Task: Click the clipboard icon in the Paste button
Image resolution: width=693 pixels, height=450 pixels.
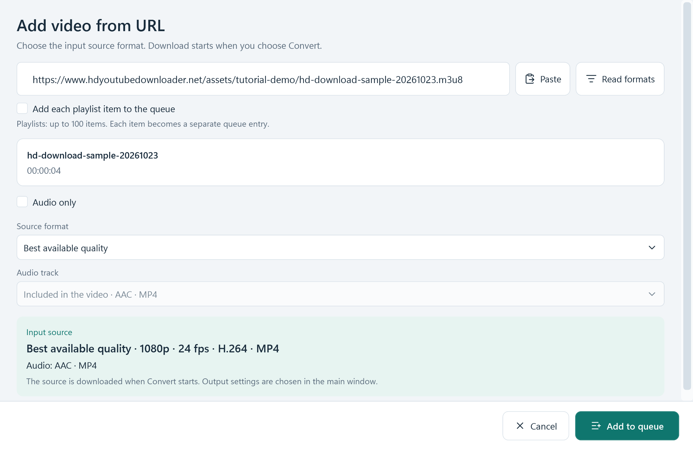Action: (530, 79)
